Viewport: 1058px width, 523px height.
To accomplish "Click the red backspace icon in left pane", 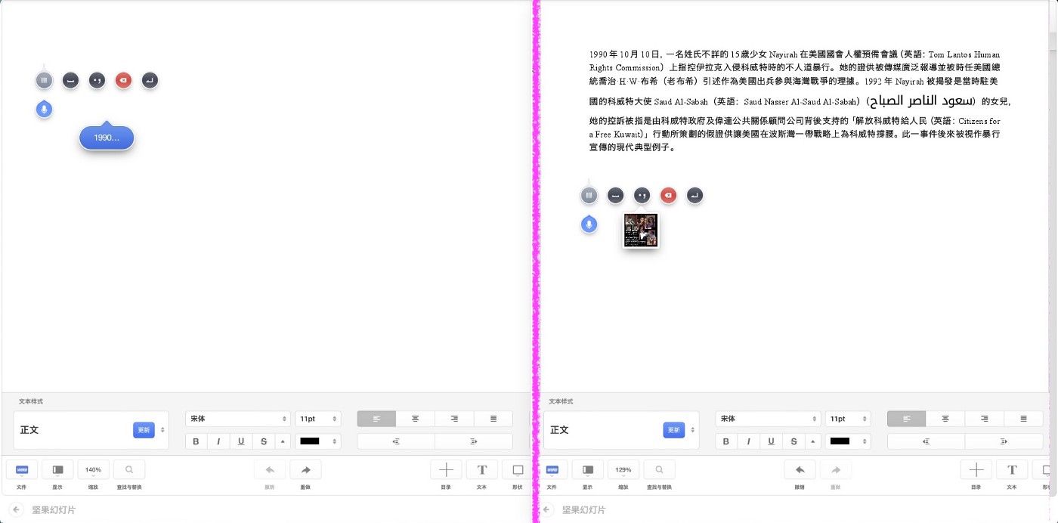I will click(123, 80).
